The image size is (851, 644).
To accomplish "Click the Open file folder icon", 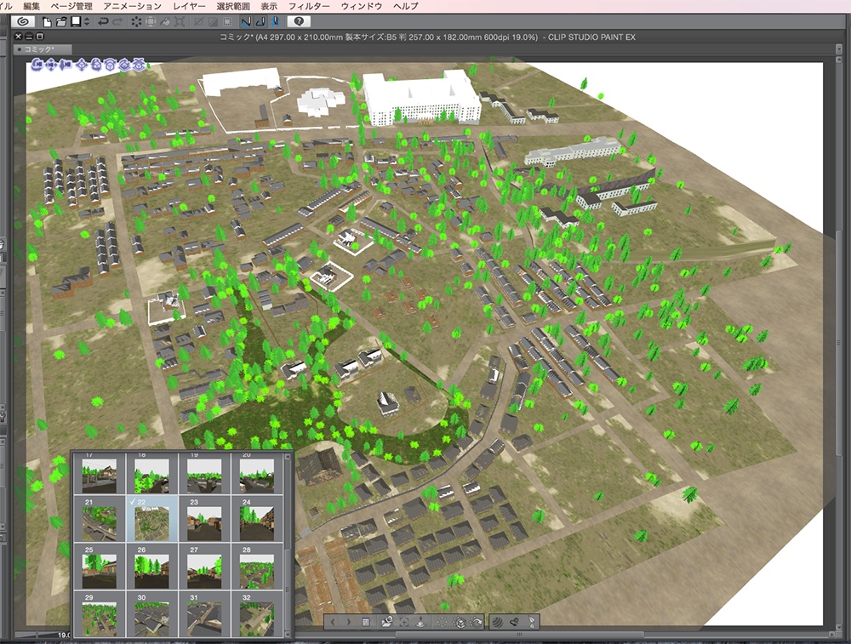I will (61, 22).
